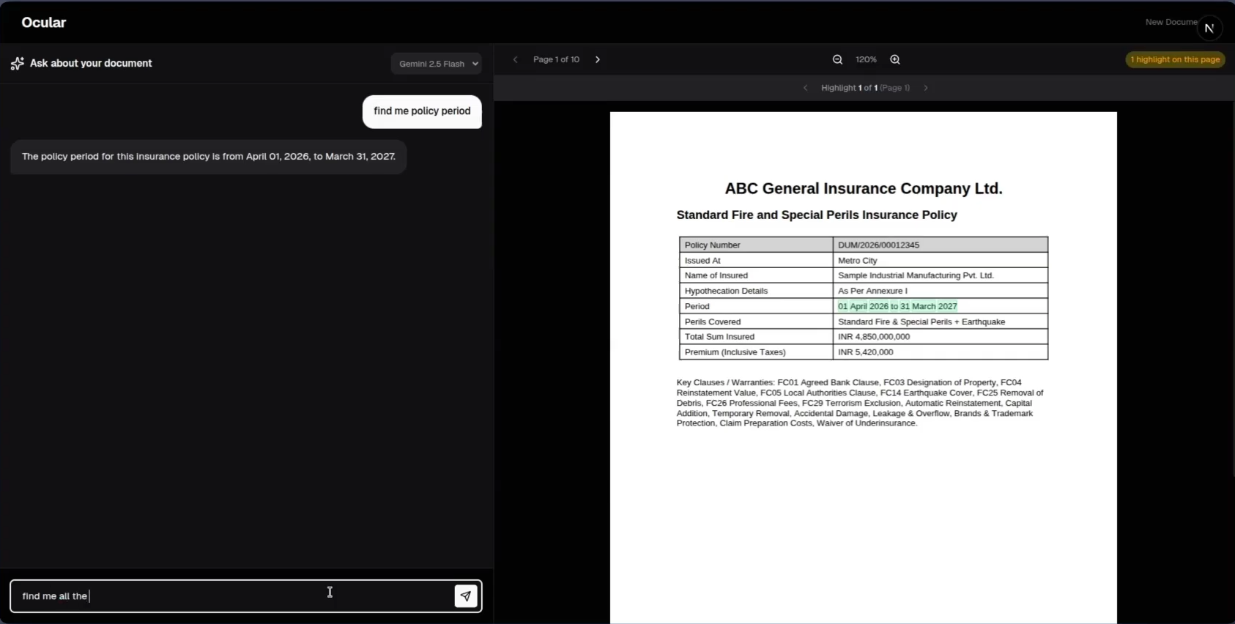Image resolution: width=1235 pixels, height=624 pixels.
Task: Click the 1 highlight on this page badge
Action: point(1175,59)
